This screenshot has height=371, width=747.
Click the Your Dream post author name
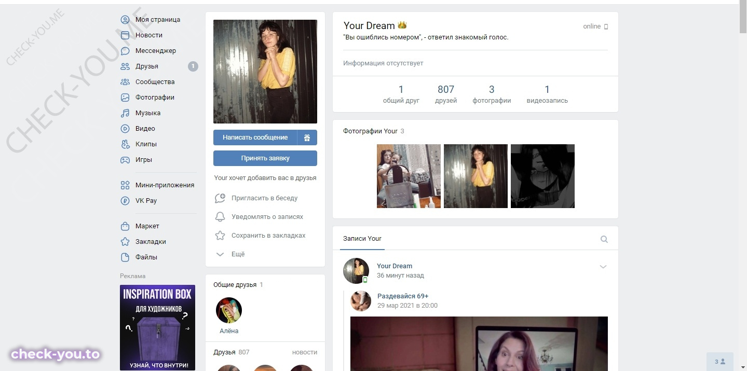tap(395, 266)
